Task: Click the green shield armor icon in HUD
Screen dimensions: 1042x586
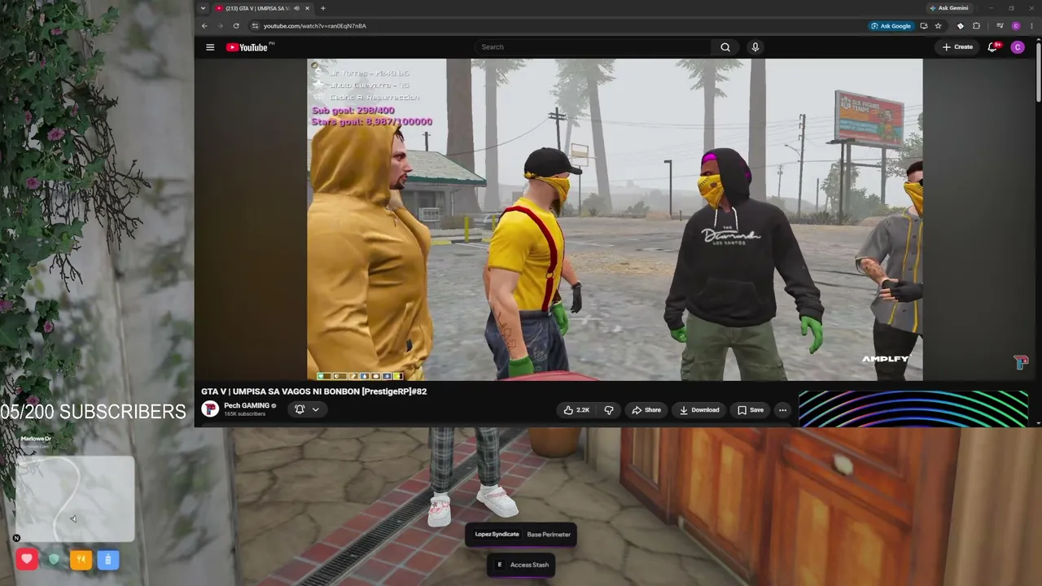Action: pos(54,559)
